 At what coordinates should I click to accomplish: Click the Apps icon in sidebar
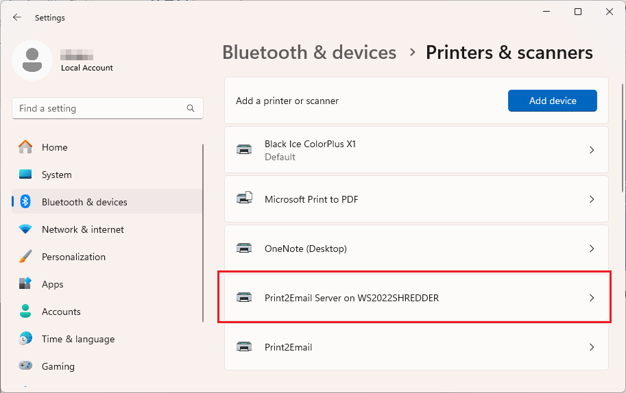click(x=25, y=284)
